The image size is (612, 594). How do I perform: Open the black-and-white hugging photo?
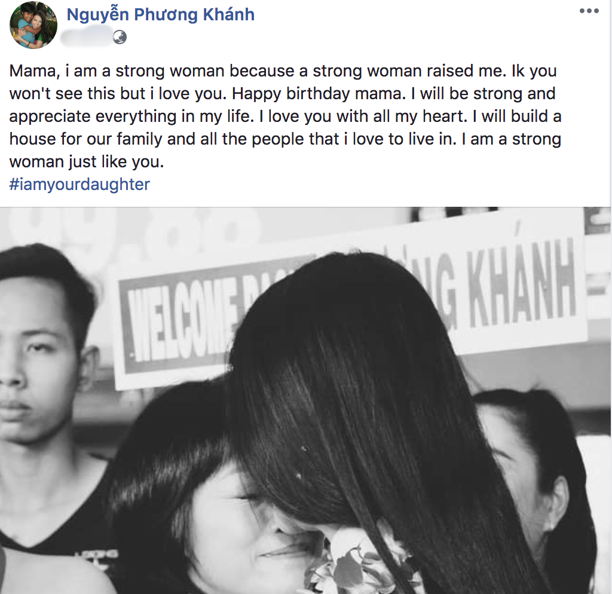(306, 400)
